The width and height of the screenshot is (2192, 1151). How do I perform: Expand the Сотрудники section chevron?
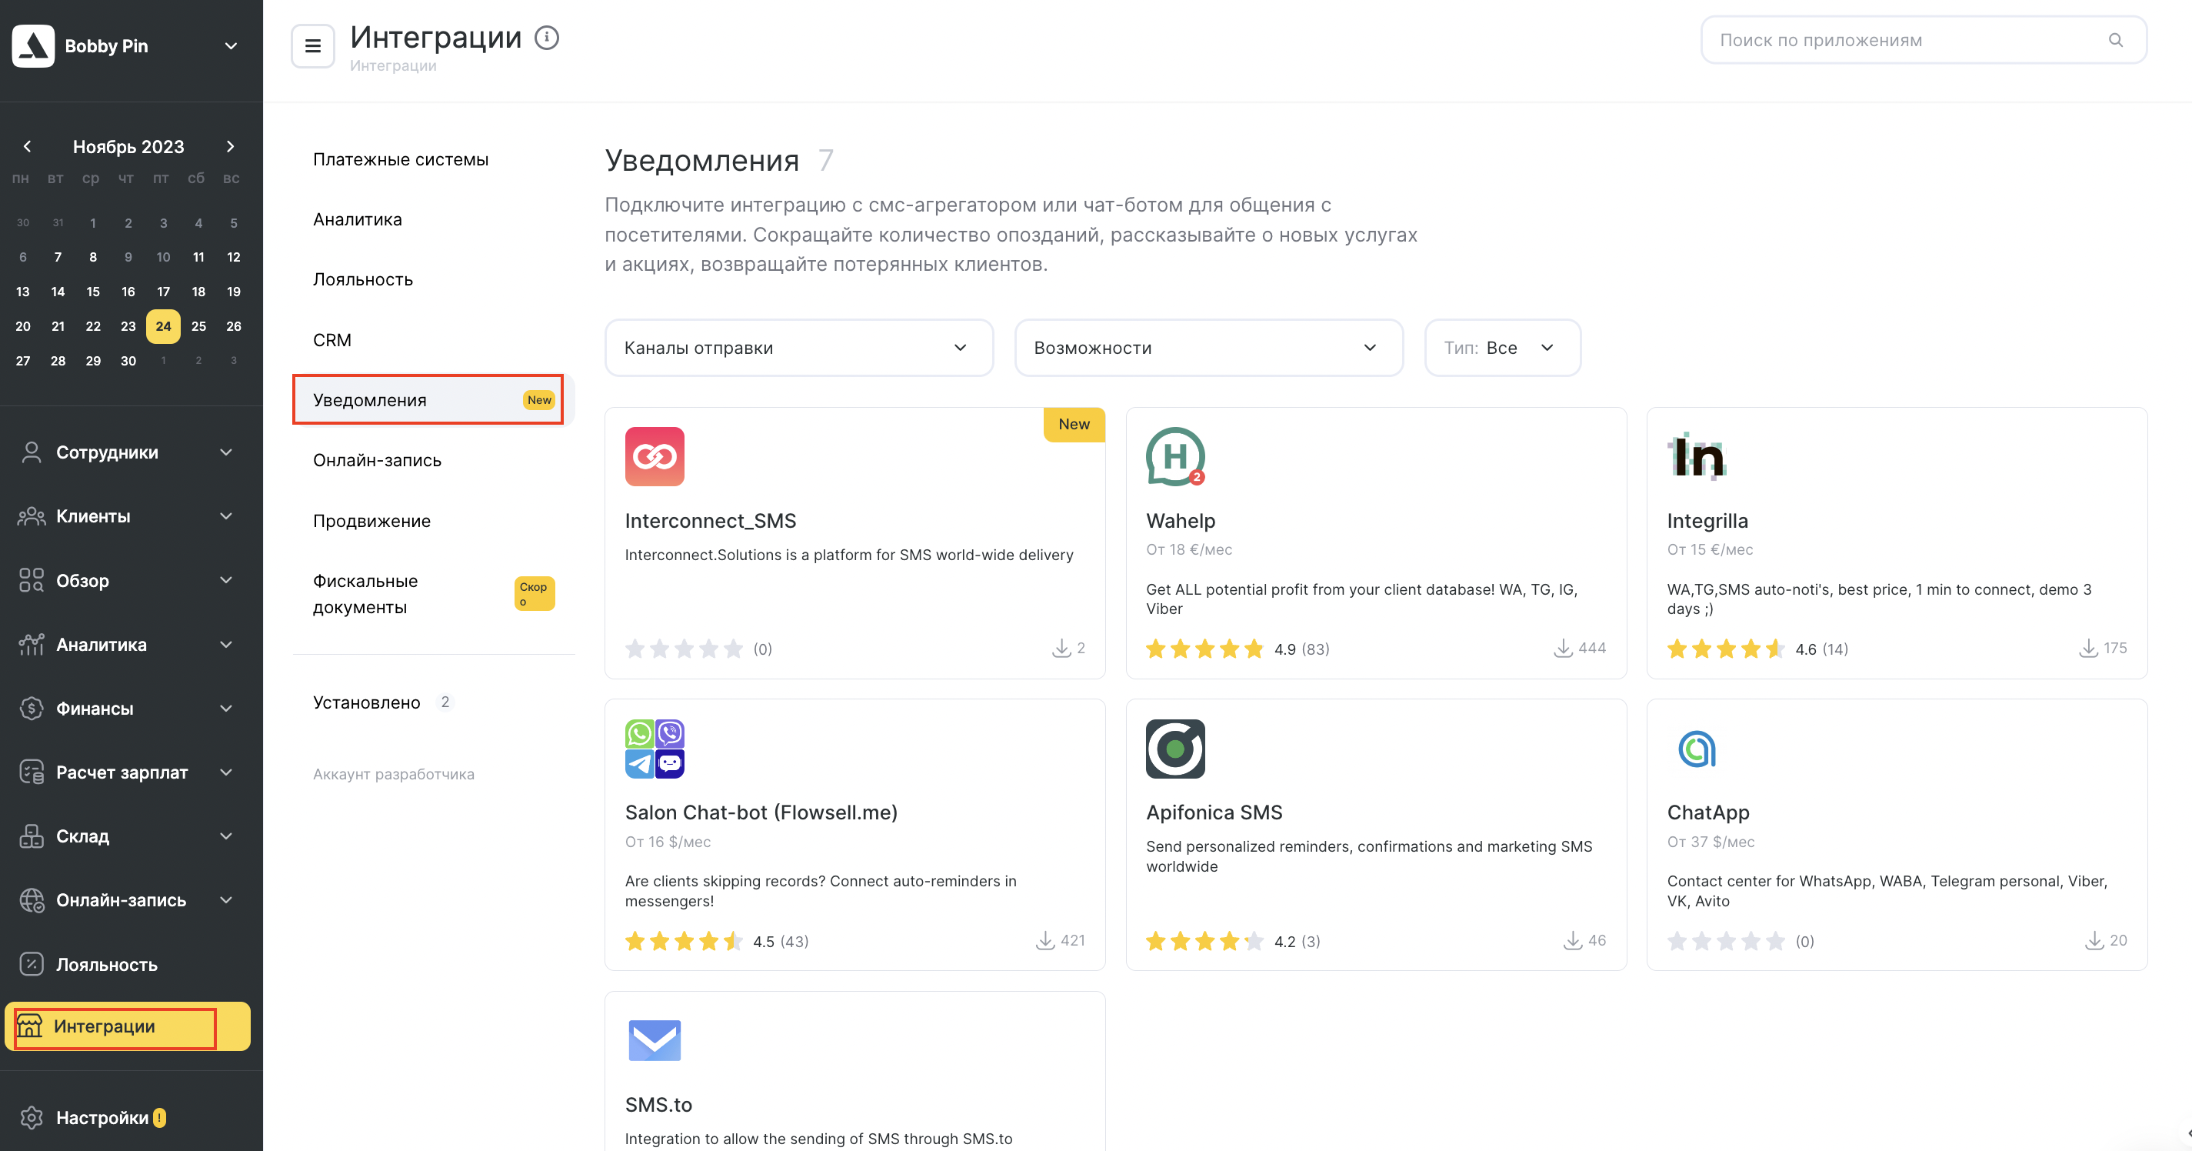[226, 452]
